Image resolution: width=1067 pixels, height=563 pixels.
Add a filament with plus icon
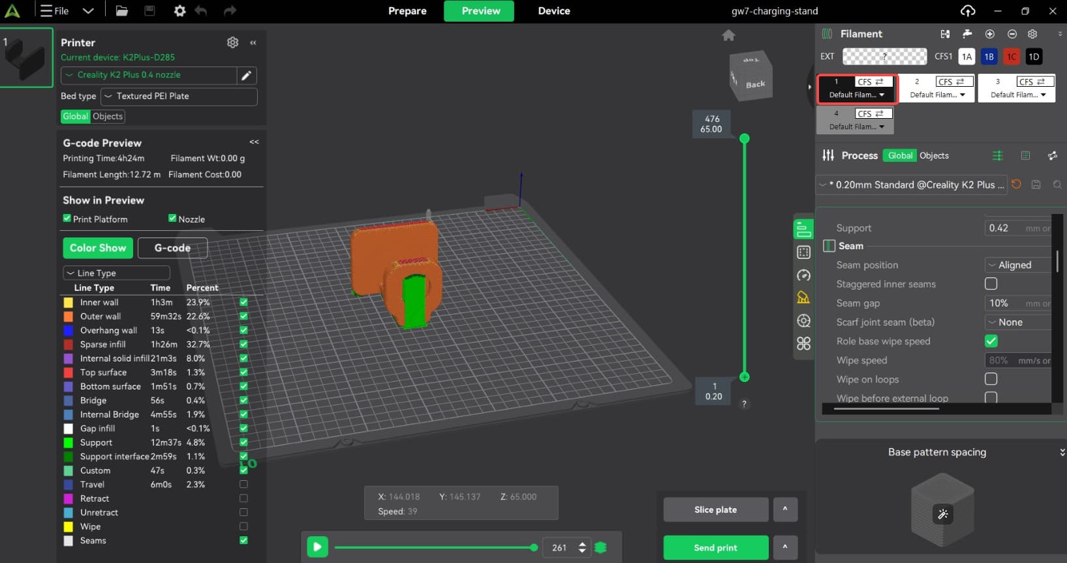point(989,34)
